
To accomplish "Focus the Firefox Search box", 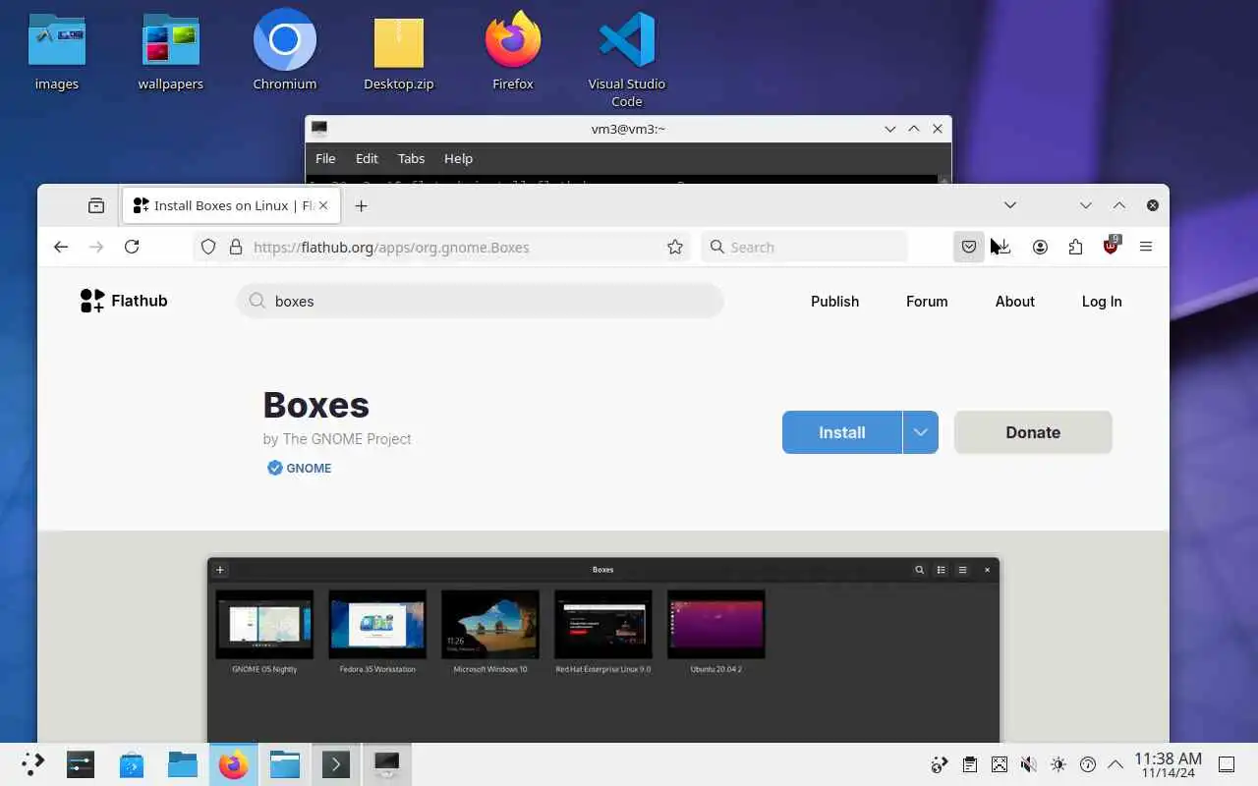I will tap(805, 248).
